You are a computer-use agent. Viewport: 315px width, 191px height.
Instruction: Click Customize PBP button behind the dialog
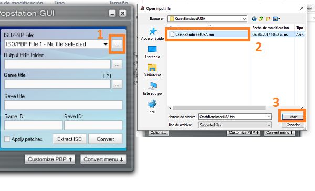244,133
